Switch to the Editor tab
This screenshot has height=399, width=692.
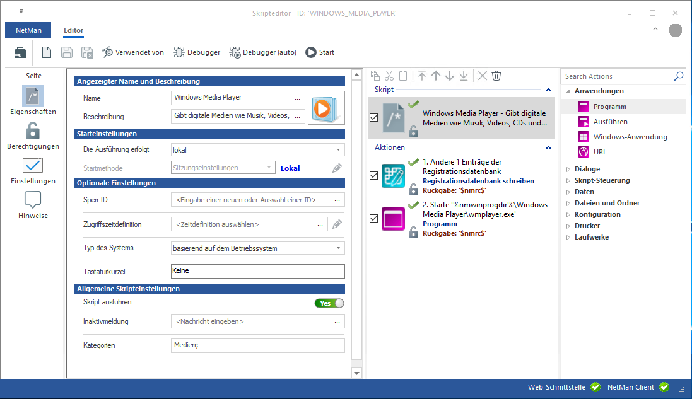click(73, 30)
